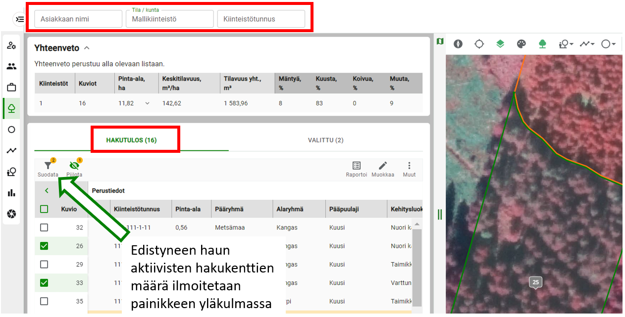Open the circle map tool dropdown
The image size is (625, 317).
(x=608, y=44)
